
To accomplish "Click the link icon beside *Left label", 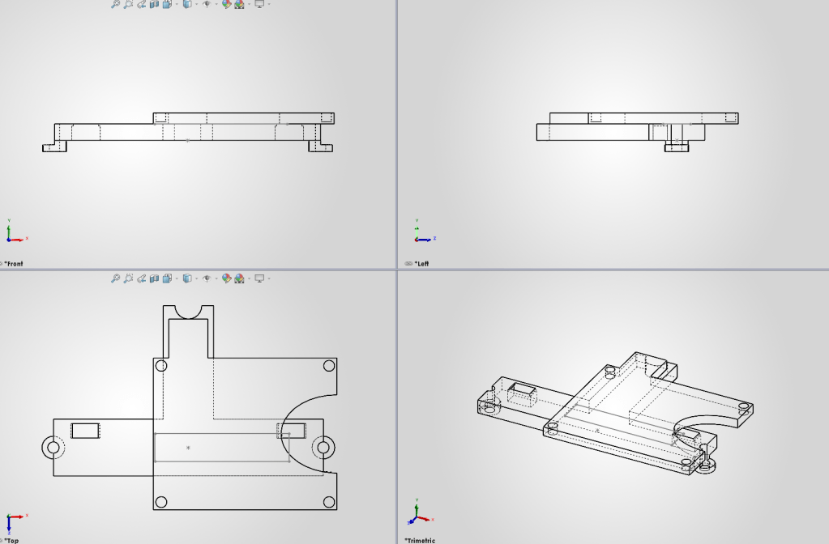I will click(409, 264).
